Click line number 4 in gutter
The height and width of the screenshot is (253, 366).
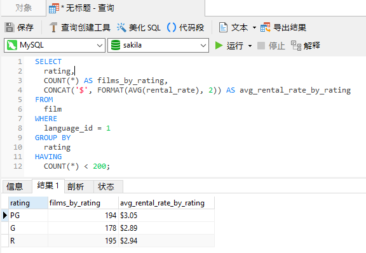(20, 90)
